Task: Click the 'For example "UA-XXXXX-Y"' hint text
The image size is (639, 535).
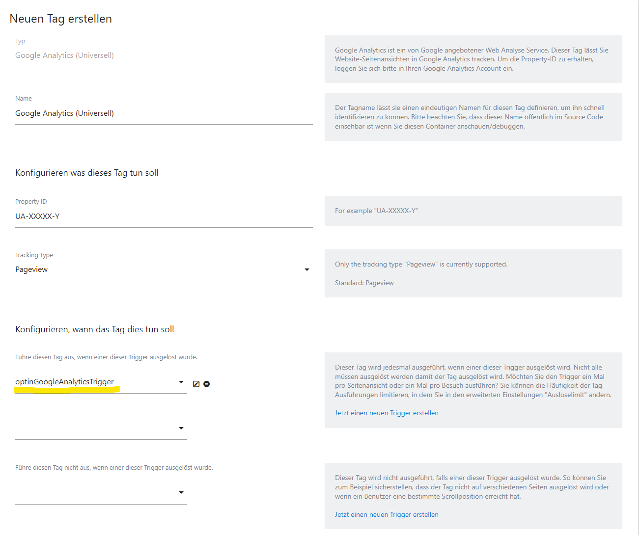Action: pos(376,211)
